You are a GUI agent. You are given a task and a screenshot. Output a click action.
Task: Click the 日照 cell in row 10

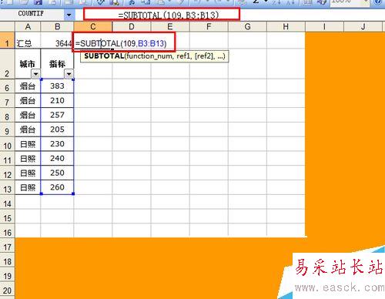click(x=28, y=144)
